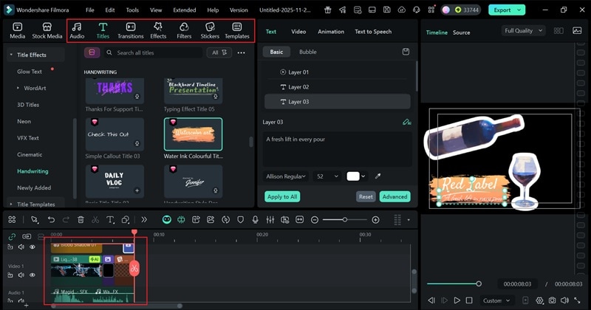Click the Reset button
591x310 pixels.
click(x=366, y=196)
